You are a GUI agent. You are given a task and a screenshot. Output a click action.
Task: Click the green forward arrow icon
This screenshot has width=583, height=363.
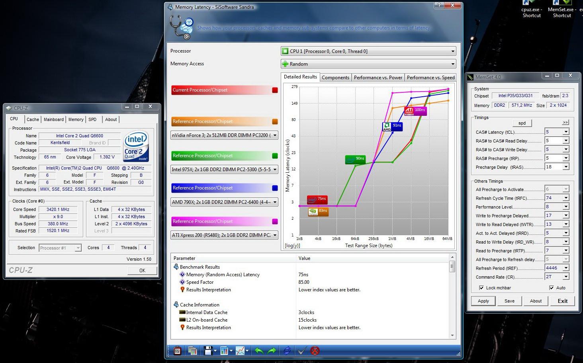[272, 351]
